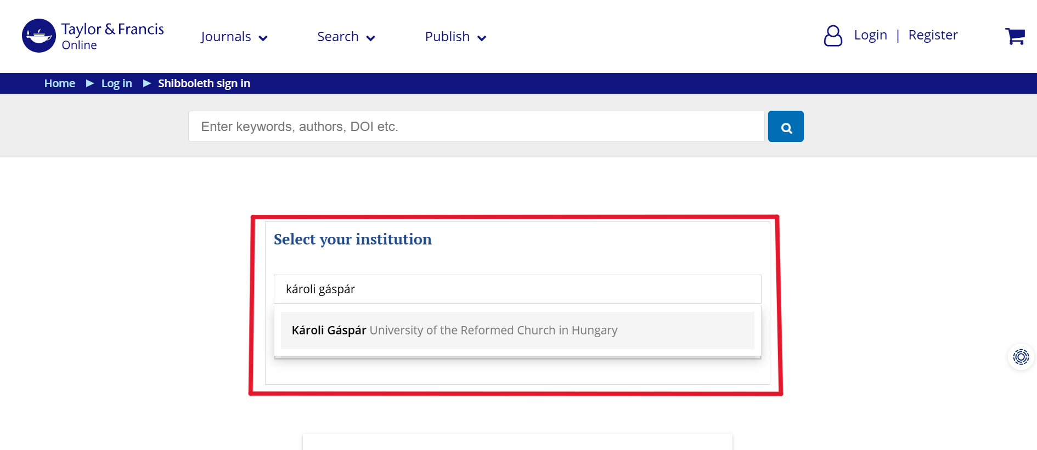Open the floating circular widget on right edge
Image resolution: width=1037 pixels, height=450 pixels.
click(x=1021, y=357)
